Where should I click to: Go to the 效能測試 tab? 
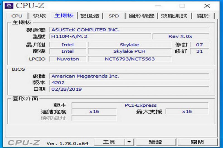(x=174, y=16)
